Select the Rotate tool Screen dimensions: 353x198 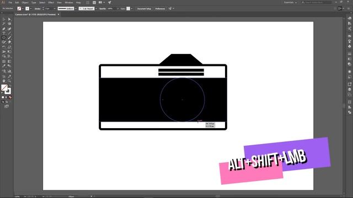point(4,47)
